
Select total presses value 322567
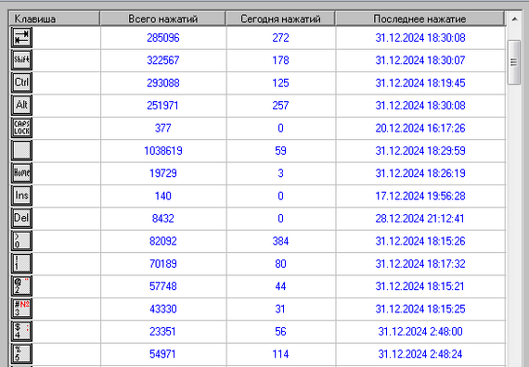(163, 60)
